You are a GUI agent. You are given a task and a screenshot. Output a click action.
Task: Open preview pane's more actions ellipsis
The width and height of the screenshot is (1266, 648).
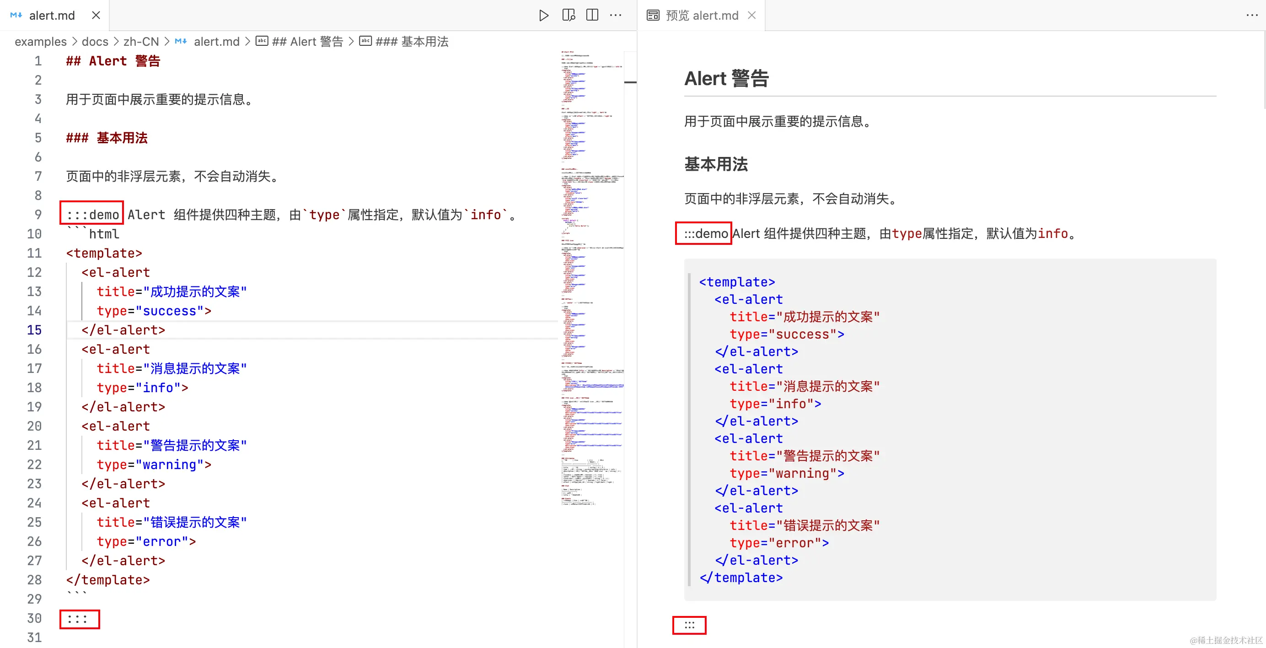(1252, 15)
